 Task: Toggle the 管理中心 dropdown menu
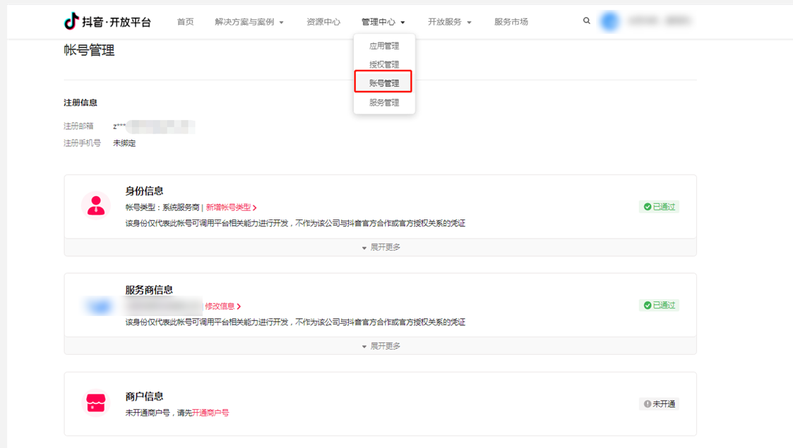coord(383,22)
